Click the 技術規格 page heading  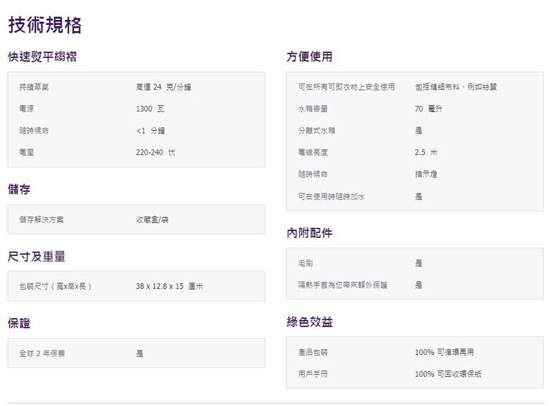tap(45, 25)
